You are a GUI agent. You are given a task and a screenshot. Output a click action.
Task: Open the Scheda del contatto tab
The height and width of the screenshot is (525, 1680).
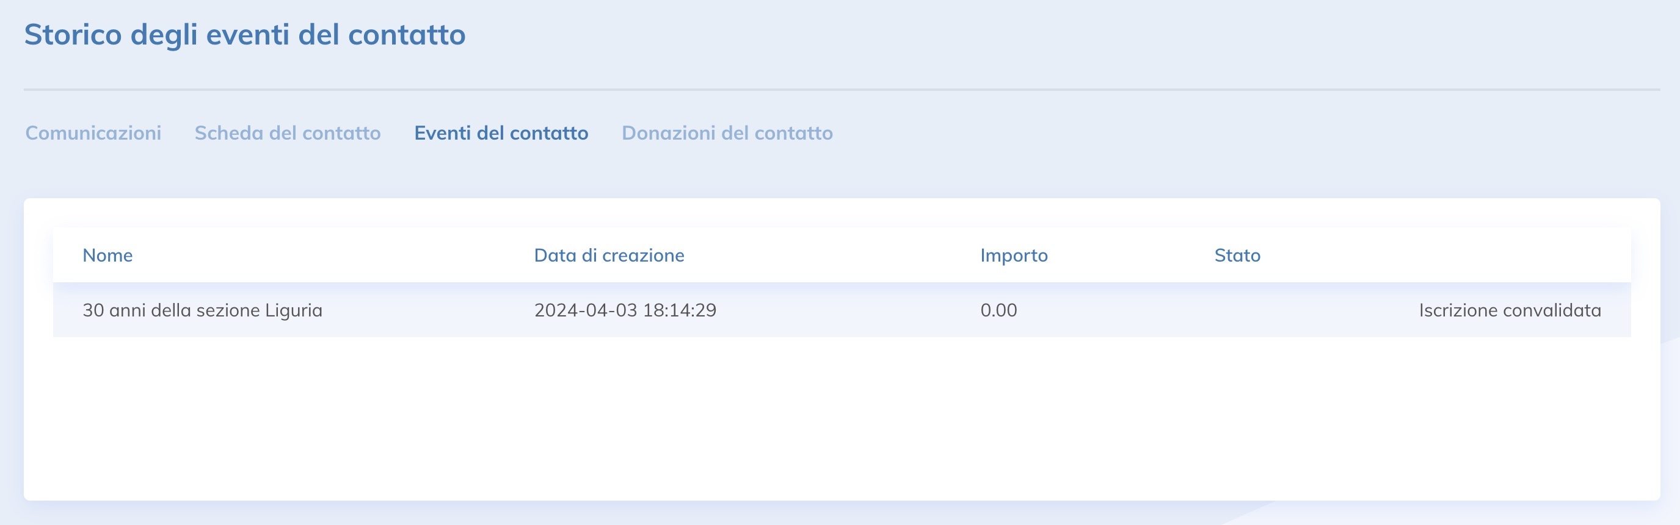tap(287, 133)
